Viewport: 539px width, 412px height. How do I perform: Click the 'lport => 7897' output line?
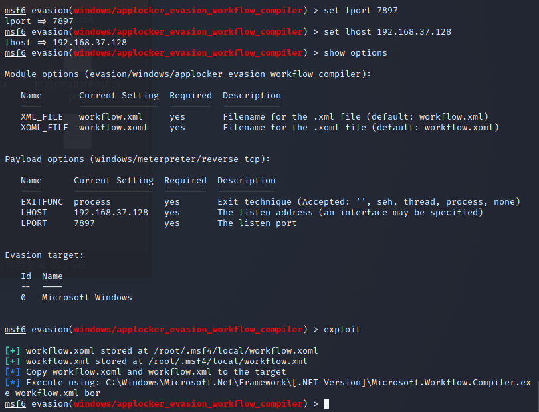tap(39, 21)
